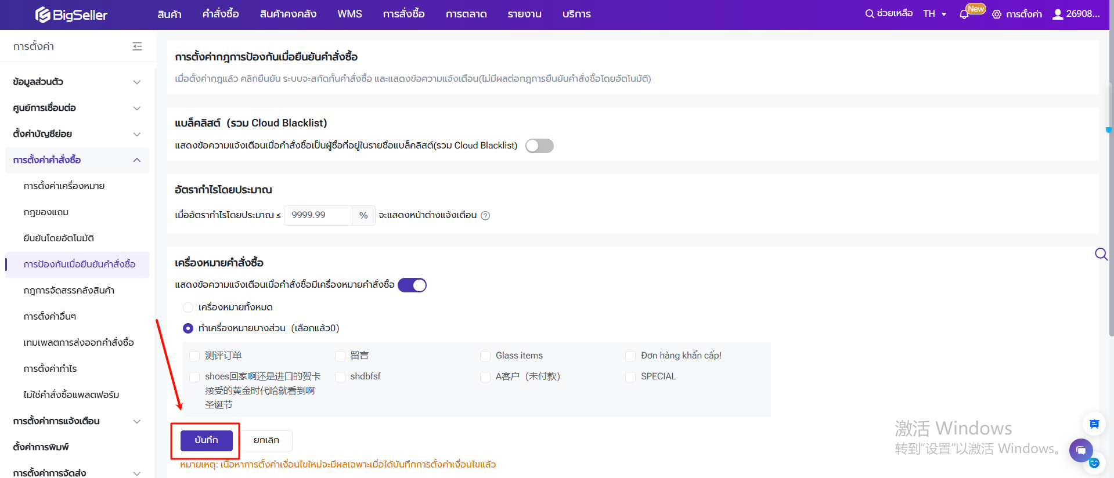Click the profit rate percentage input field
The width and height of the screenshot is (1114, 478).
(x=318, y=215)
